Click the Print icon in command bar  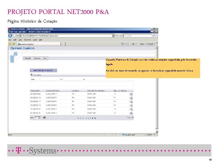(x=133, y=44)
